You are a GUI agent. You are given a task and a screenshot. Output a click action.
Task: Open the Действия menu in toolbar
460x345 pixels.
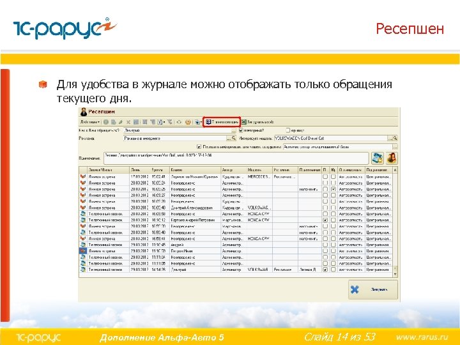pyautogui.click(x=90, y=122)
